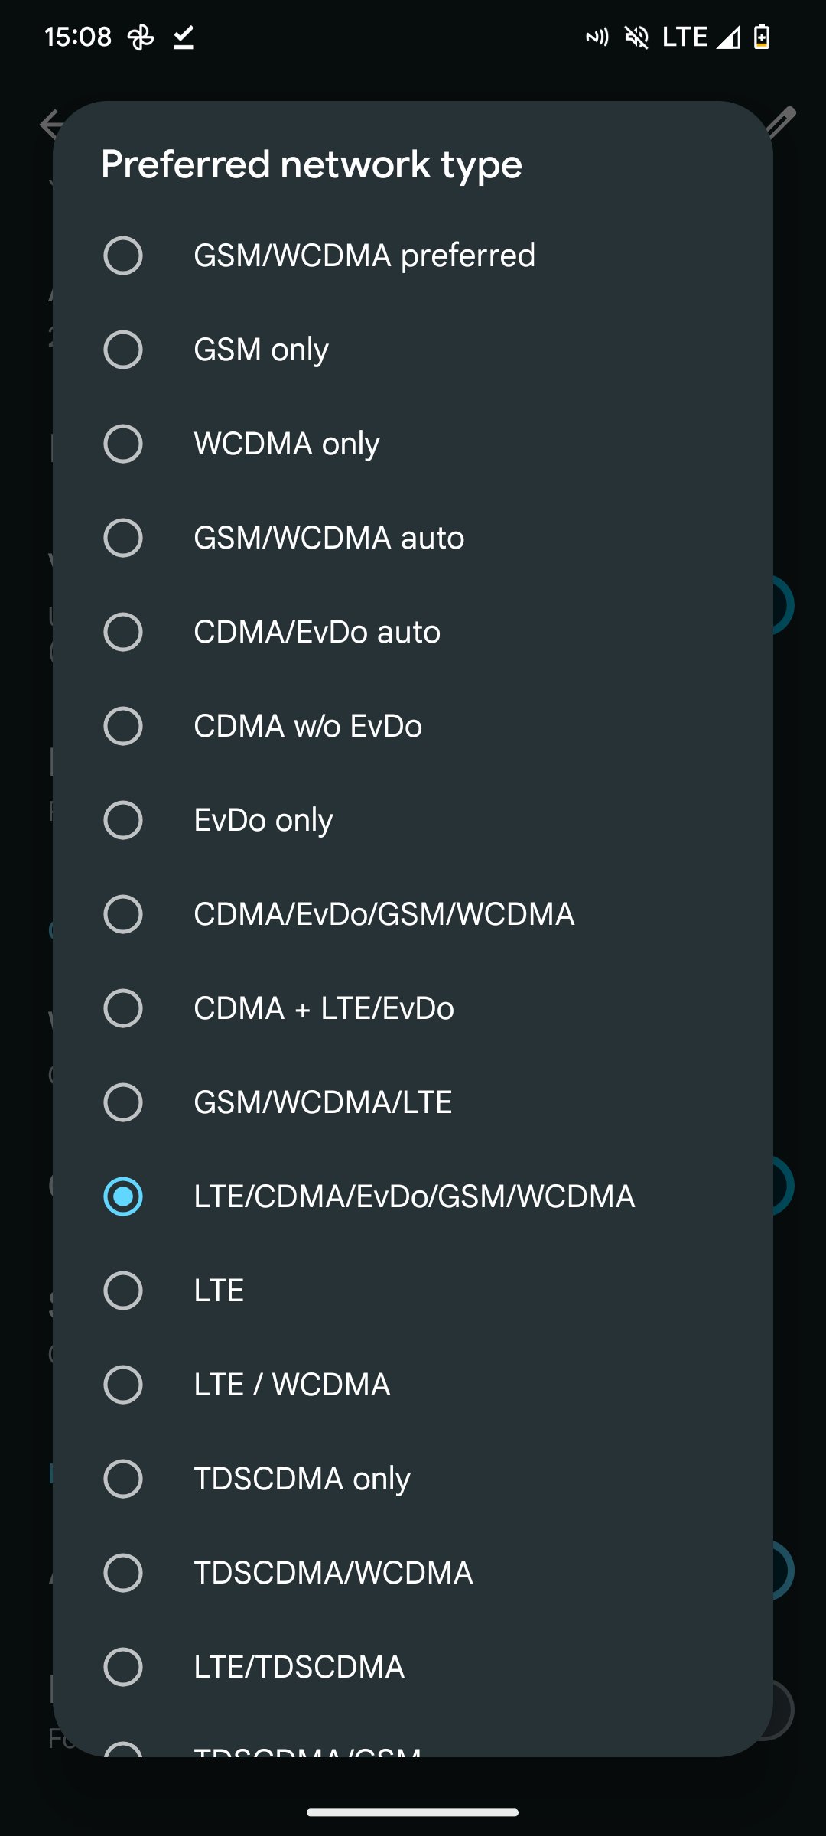Select GSM/WCDMA preferred radio option

click(123, 256)
